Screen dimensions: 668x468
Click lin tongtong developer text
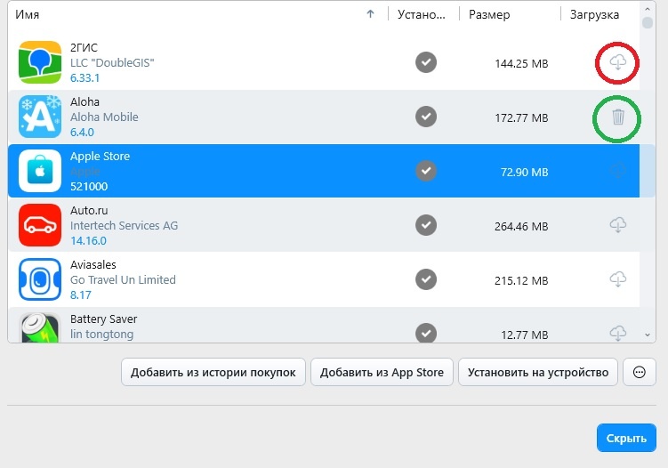(x=101, y=335)
